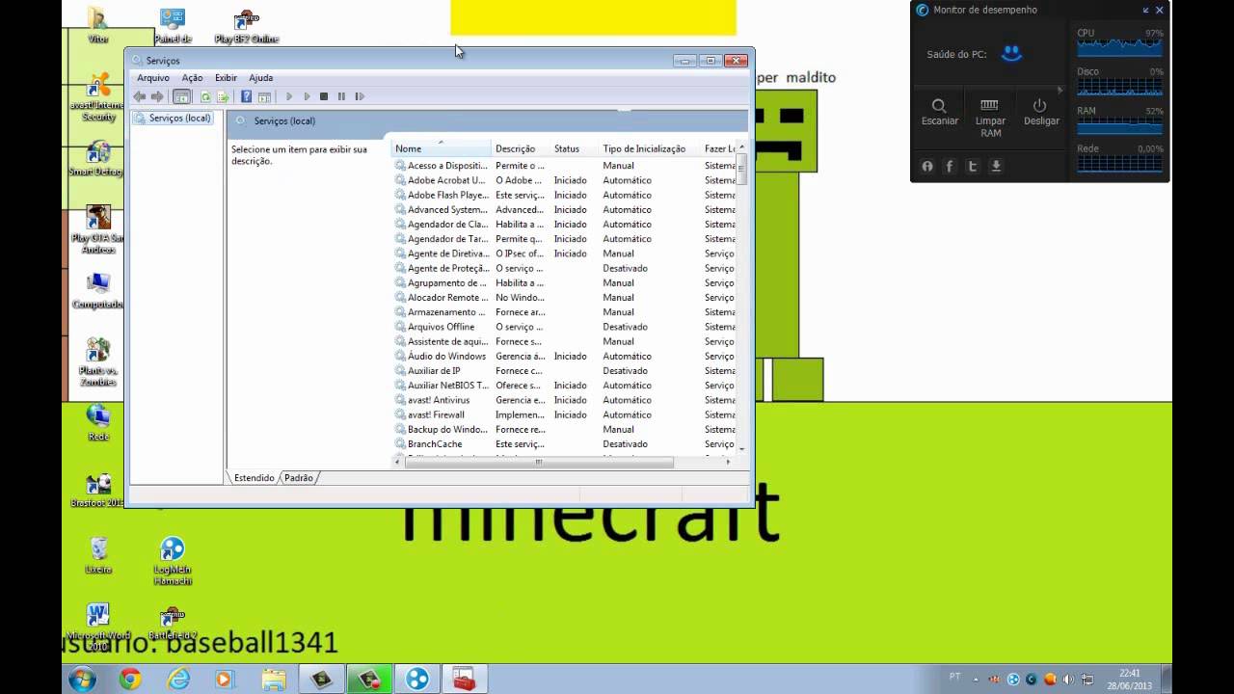Click the blue PC health smiley face
Image resolution: width=1234 pixels, height=694 pixels.
(1011, 54)
